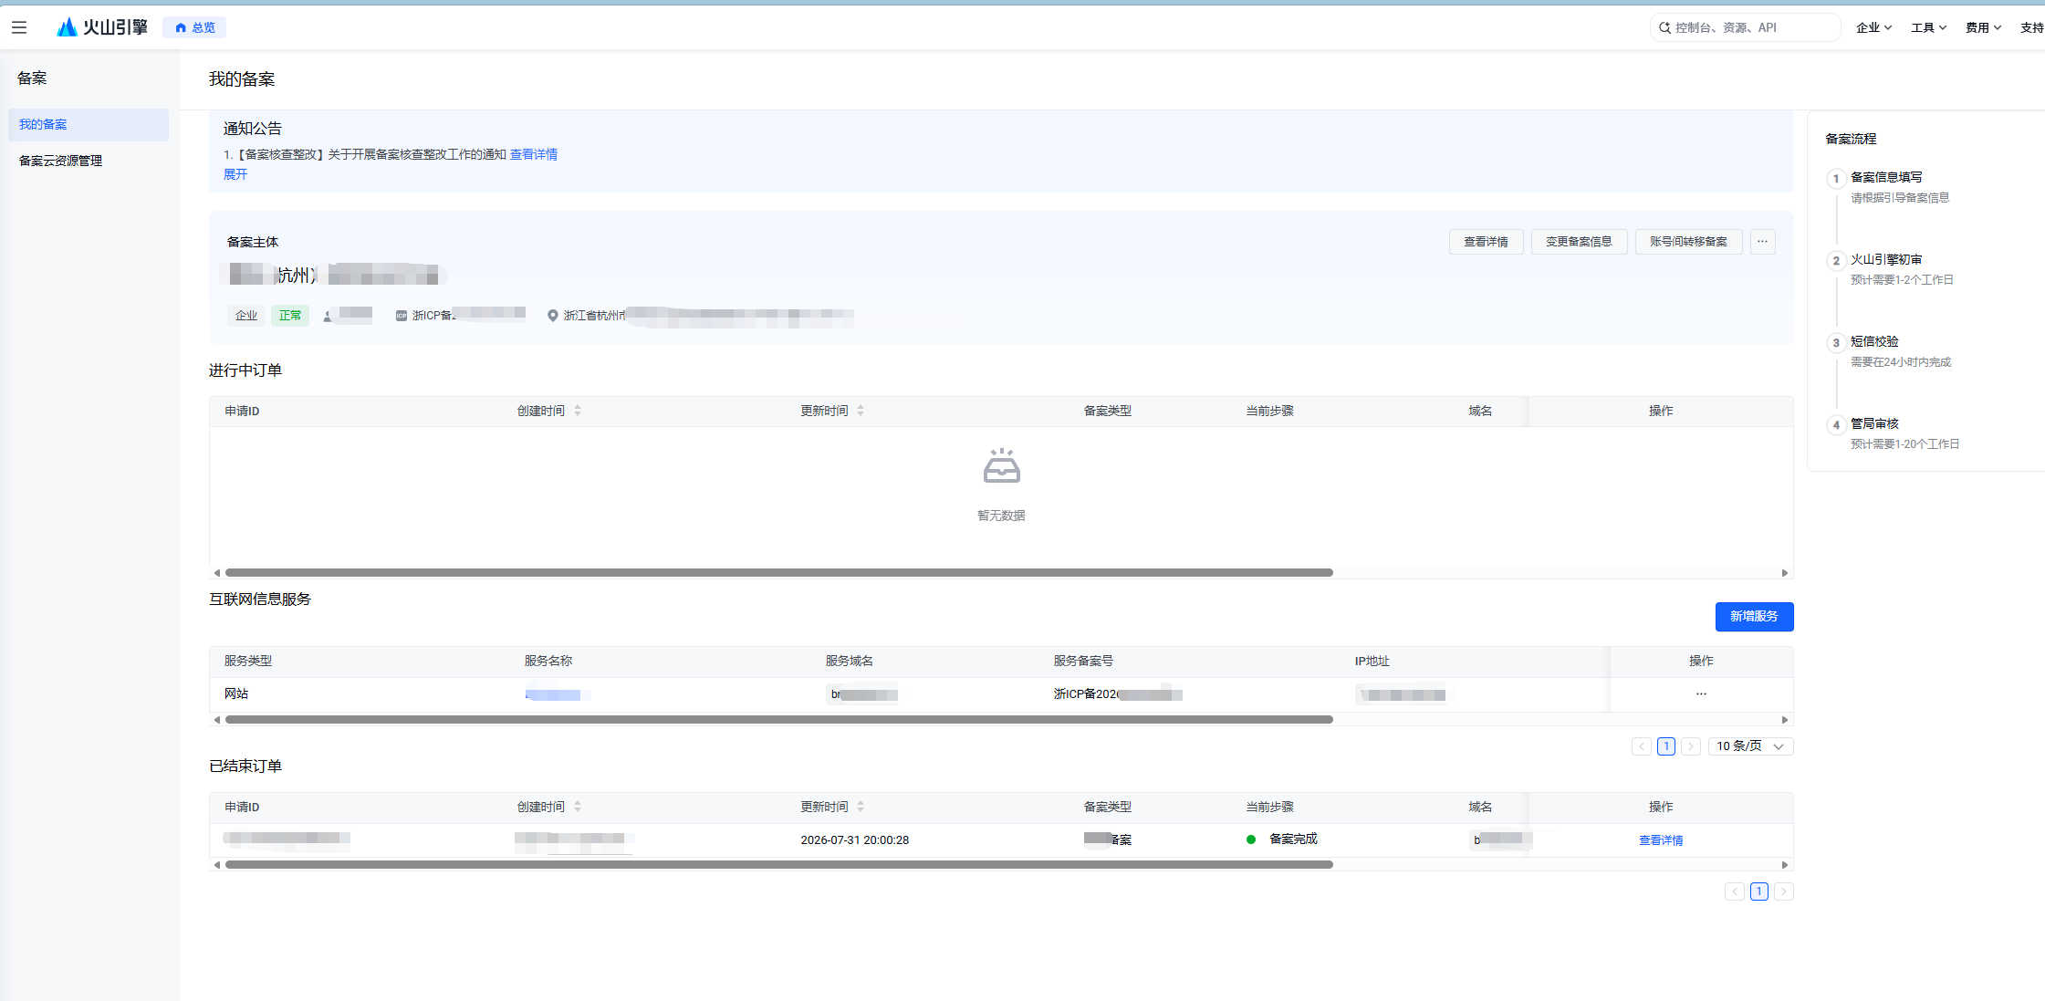Click step 4 管局审核

1874,423
